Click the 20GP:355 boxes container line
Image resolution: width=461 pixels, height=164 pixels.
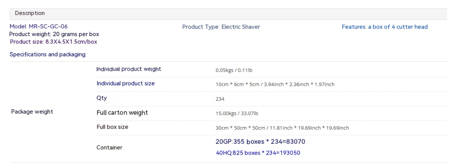click(x=261, y=142)
